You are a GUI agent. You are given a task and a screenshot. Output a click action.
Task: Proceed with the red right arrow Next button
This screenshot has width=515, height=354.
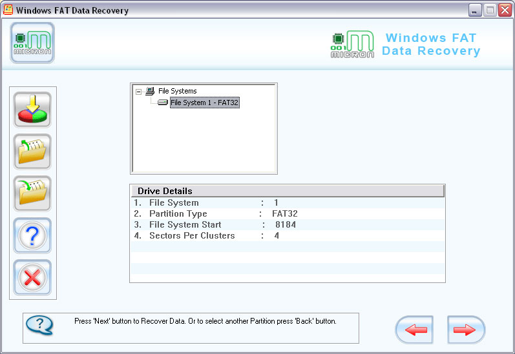point(466,329)
